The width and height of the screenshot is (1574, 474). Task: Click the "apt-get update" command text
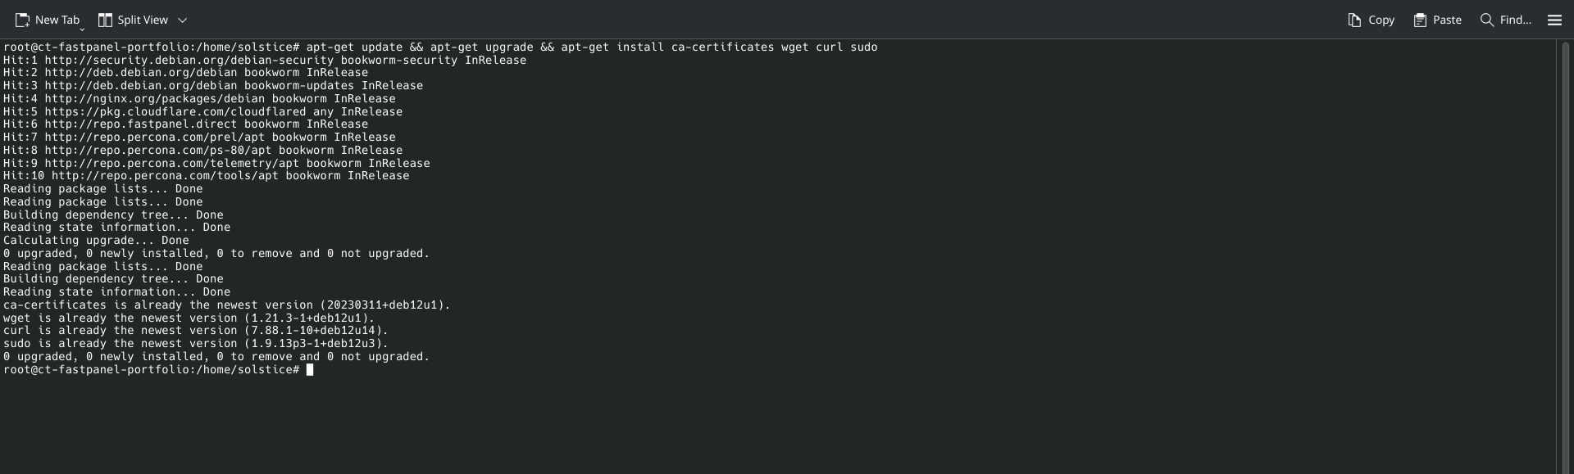(x=354, y=47)
